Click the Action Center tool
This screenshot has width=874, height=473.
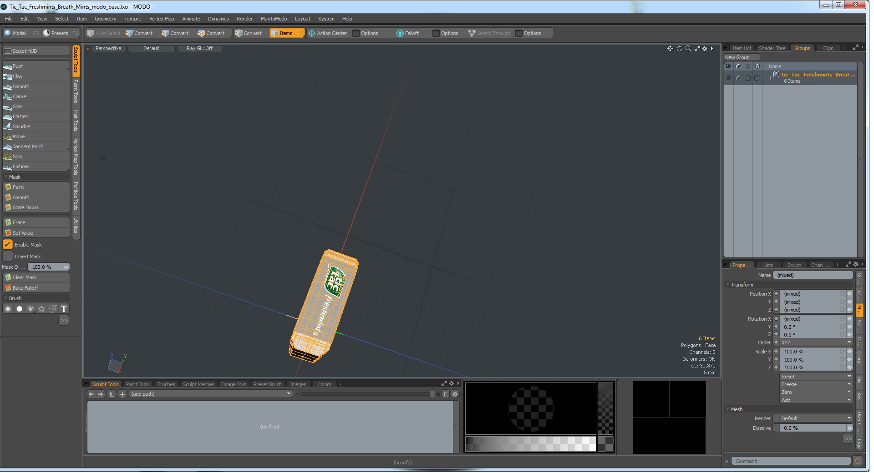point(328,33)
